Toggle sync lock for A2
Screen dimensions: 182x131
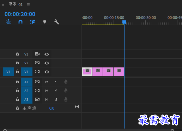pos(37,91)
